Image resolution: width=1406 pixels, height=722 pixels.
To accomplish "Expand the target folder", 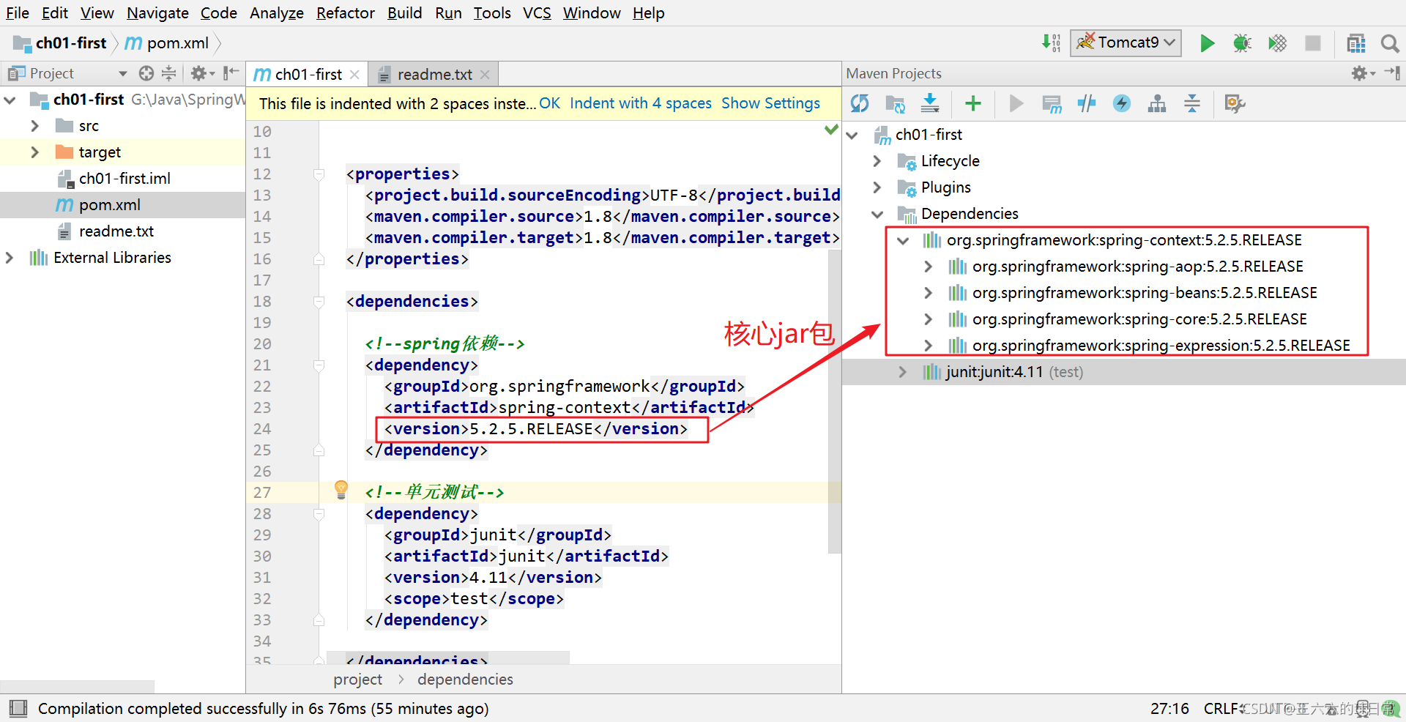I will click(x=34, y=152).
